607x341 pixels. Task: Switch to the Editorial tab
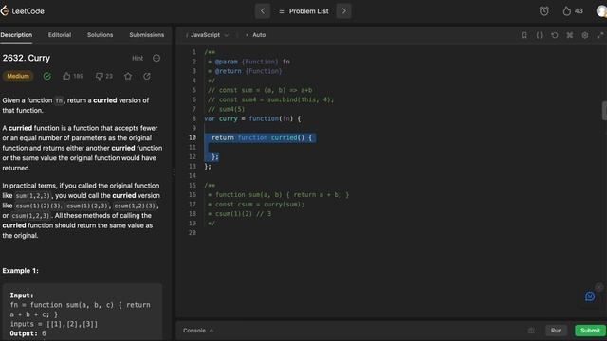60,35
